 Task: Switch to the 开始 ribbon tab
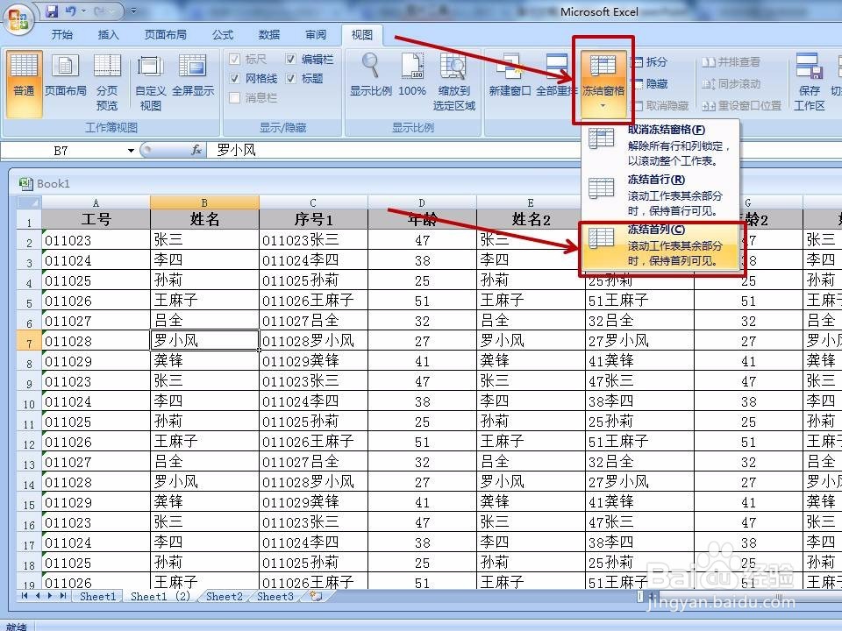pos(61,35)
